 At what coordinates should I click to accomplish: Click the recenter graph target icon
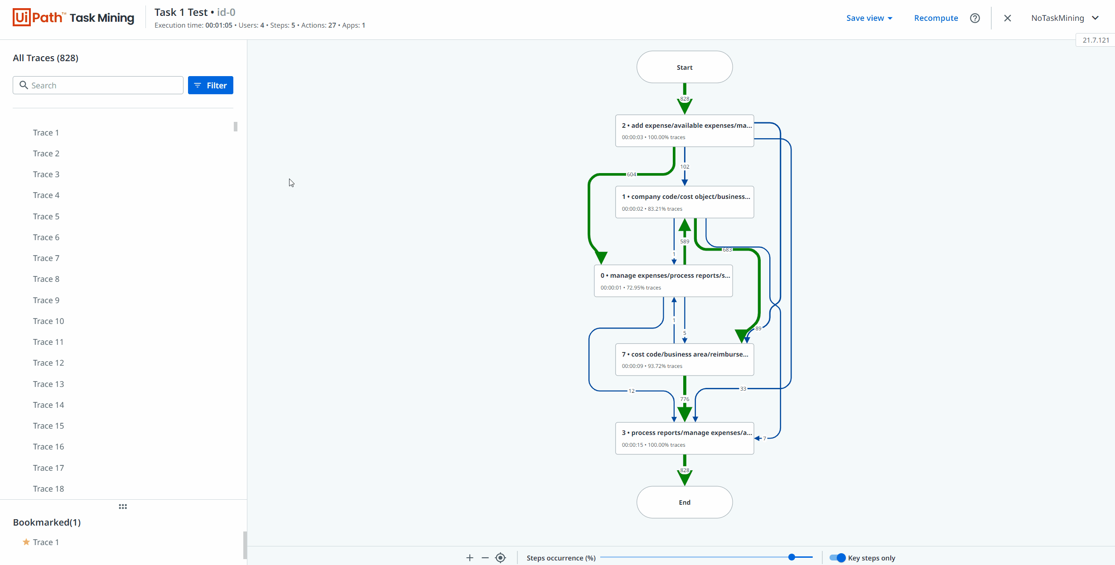click(501, 558)
